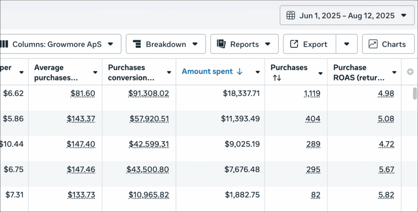Click sort arrows under Purchases header
The width and height of the screenshot is (418, 212).
(x=277, y=78)
